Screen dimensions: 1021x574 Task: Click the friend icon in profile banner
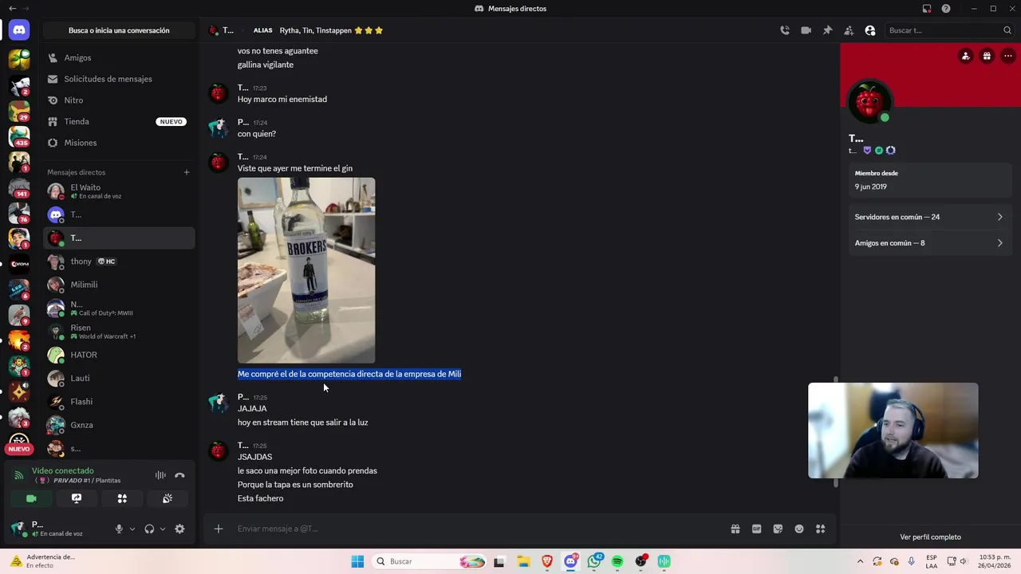tap(966, 56)
